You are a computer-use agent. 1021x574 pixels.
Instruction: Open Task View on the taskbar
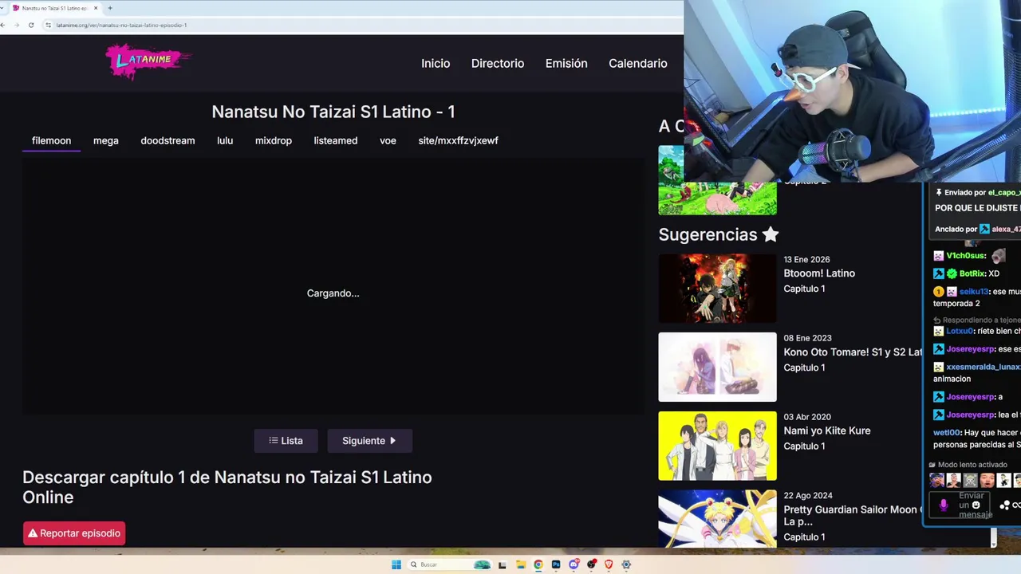click(502, 564)
